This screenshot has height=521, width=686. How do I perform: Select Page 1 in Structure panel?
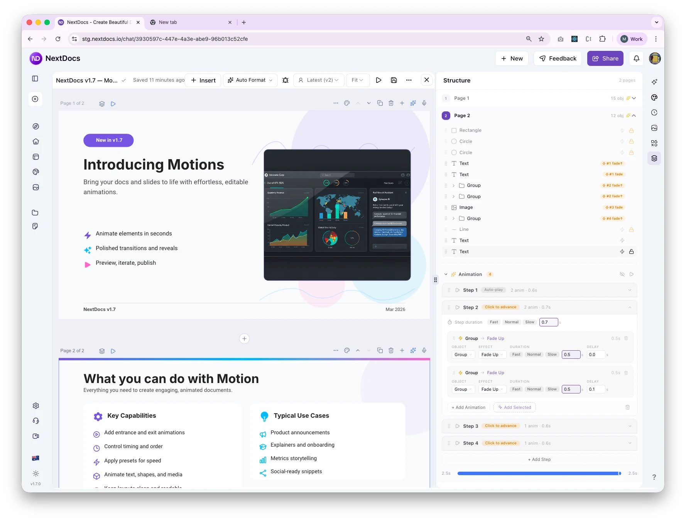click(462, 98)
